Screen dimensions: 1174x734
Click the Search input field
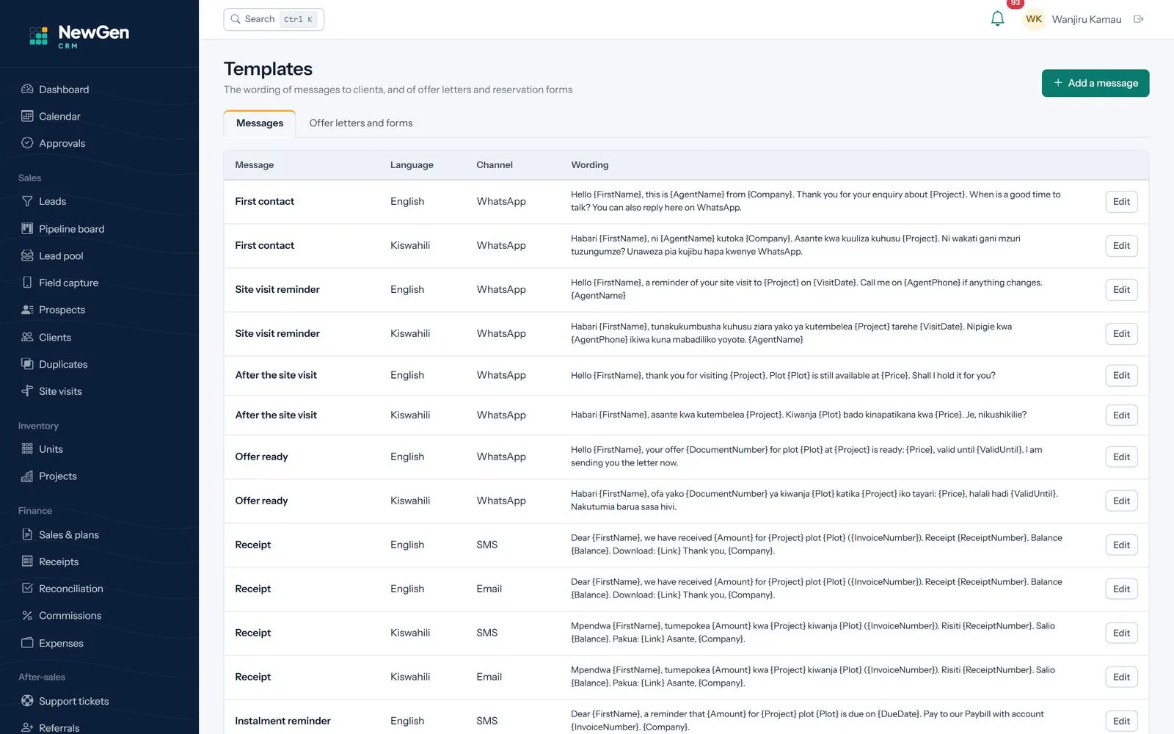click(x=274, y=19)
